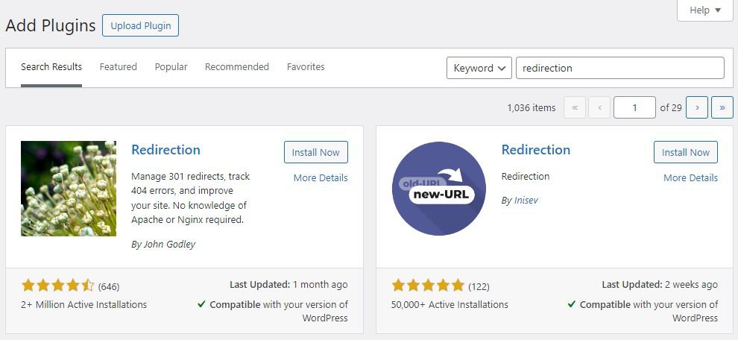Viewport: 738px width, 340px height.
Task: Click the old-URL new-URL plugin icon
Action: pos(438,189)
